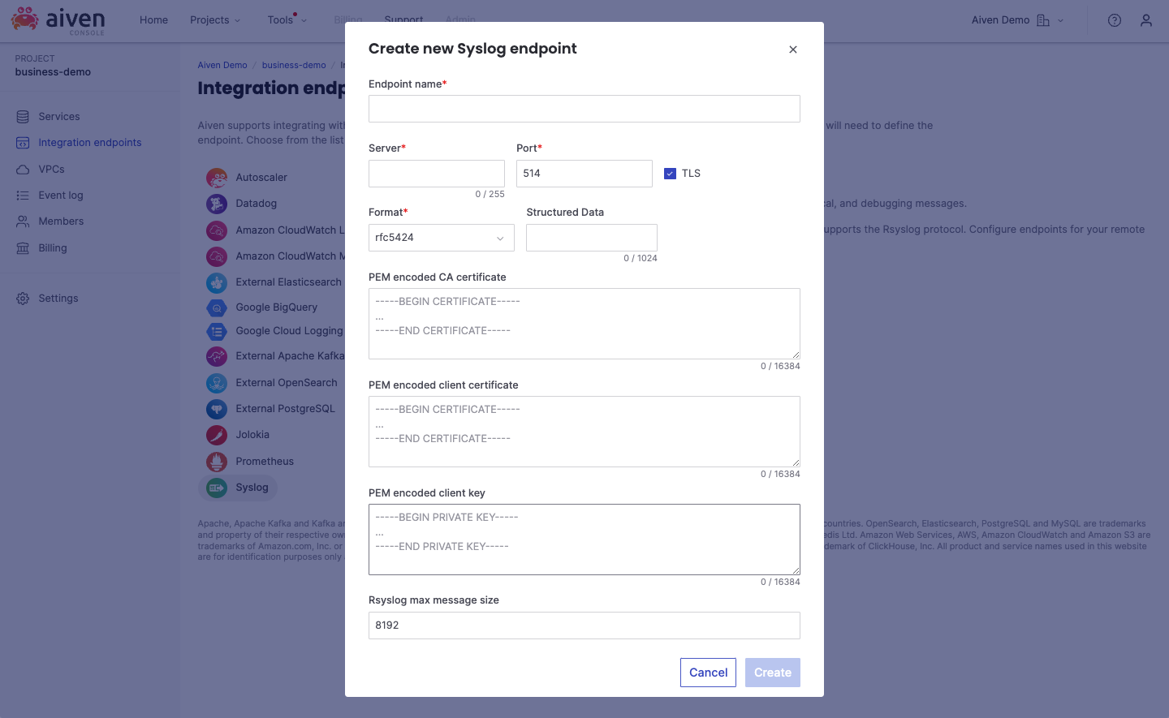This screenshot has height=718, width=1169.
Task: Select Home in the top menu
Action: 153,19
